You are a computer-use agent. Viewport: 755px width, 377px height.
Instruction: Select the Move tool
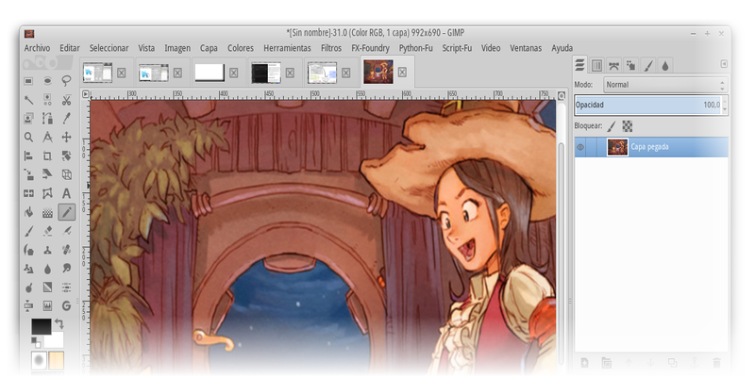coord(66,137)
